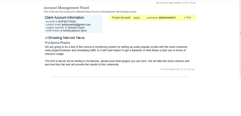Click the last account login timestamp
Image resolution: width=241 pixels, height=116 pixels.
pyautogui.click(x=176, y=3)
